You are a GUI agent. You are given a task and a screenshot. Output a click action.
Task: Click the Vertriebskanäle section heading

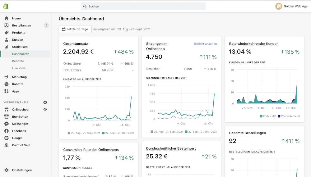16,102
